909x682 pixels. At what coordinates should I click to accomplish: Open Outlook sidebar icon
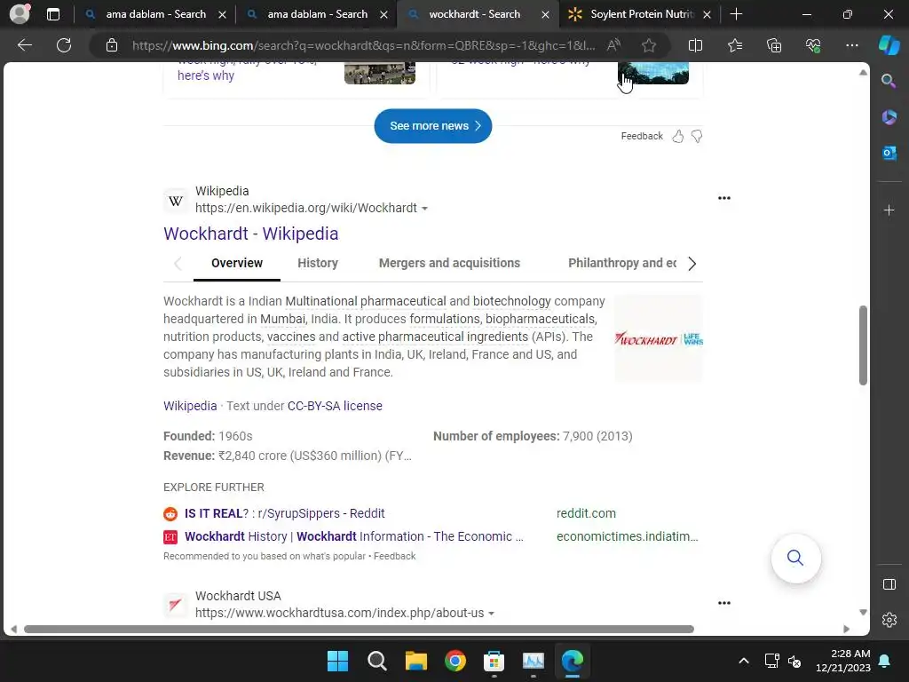pyautogui.click(x=889, y=153)
